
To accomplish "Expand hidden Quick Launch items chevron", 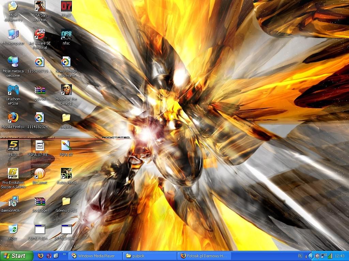I will pyautogui.click(x=64, y=254).
